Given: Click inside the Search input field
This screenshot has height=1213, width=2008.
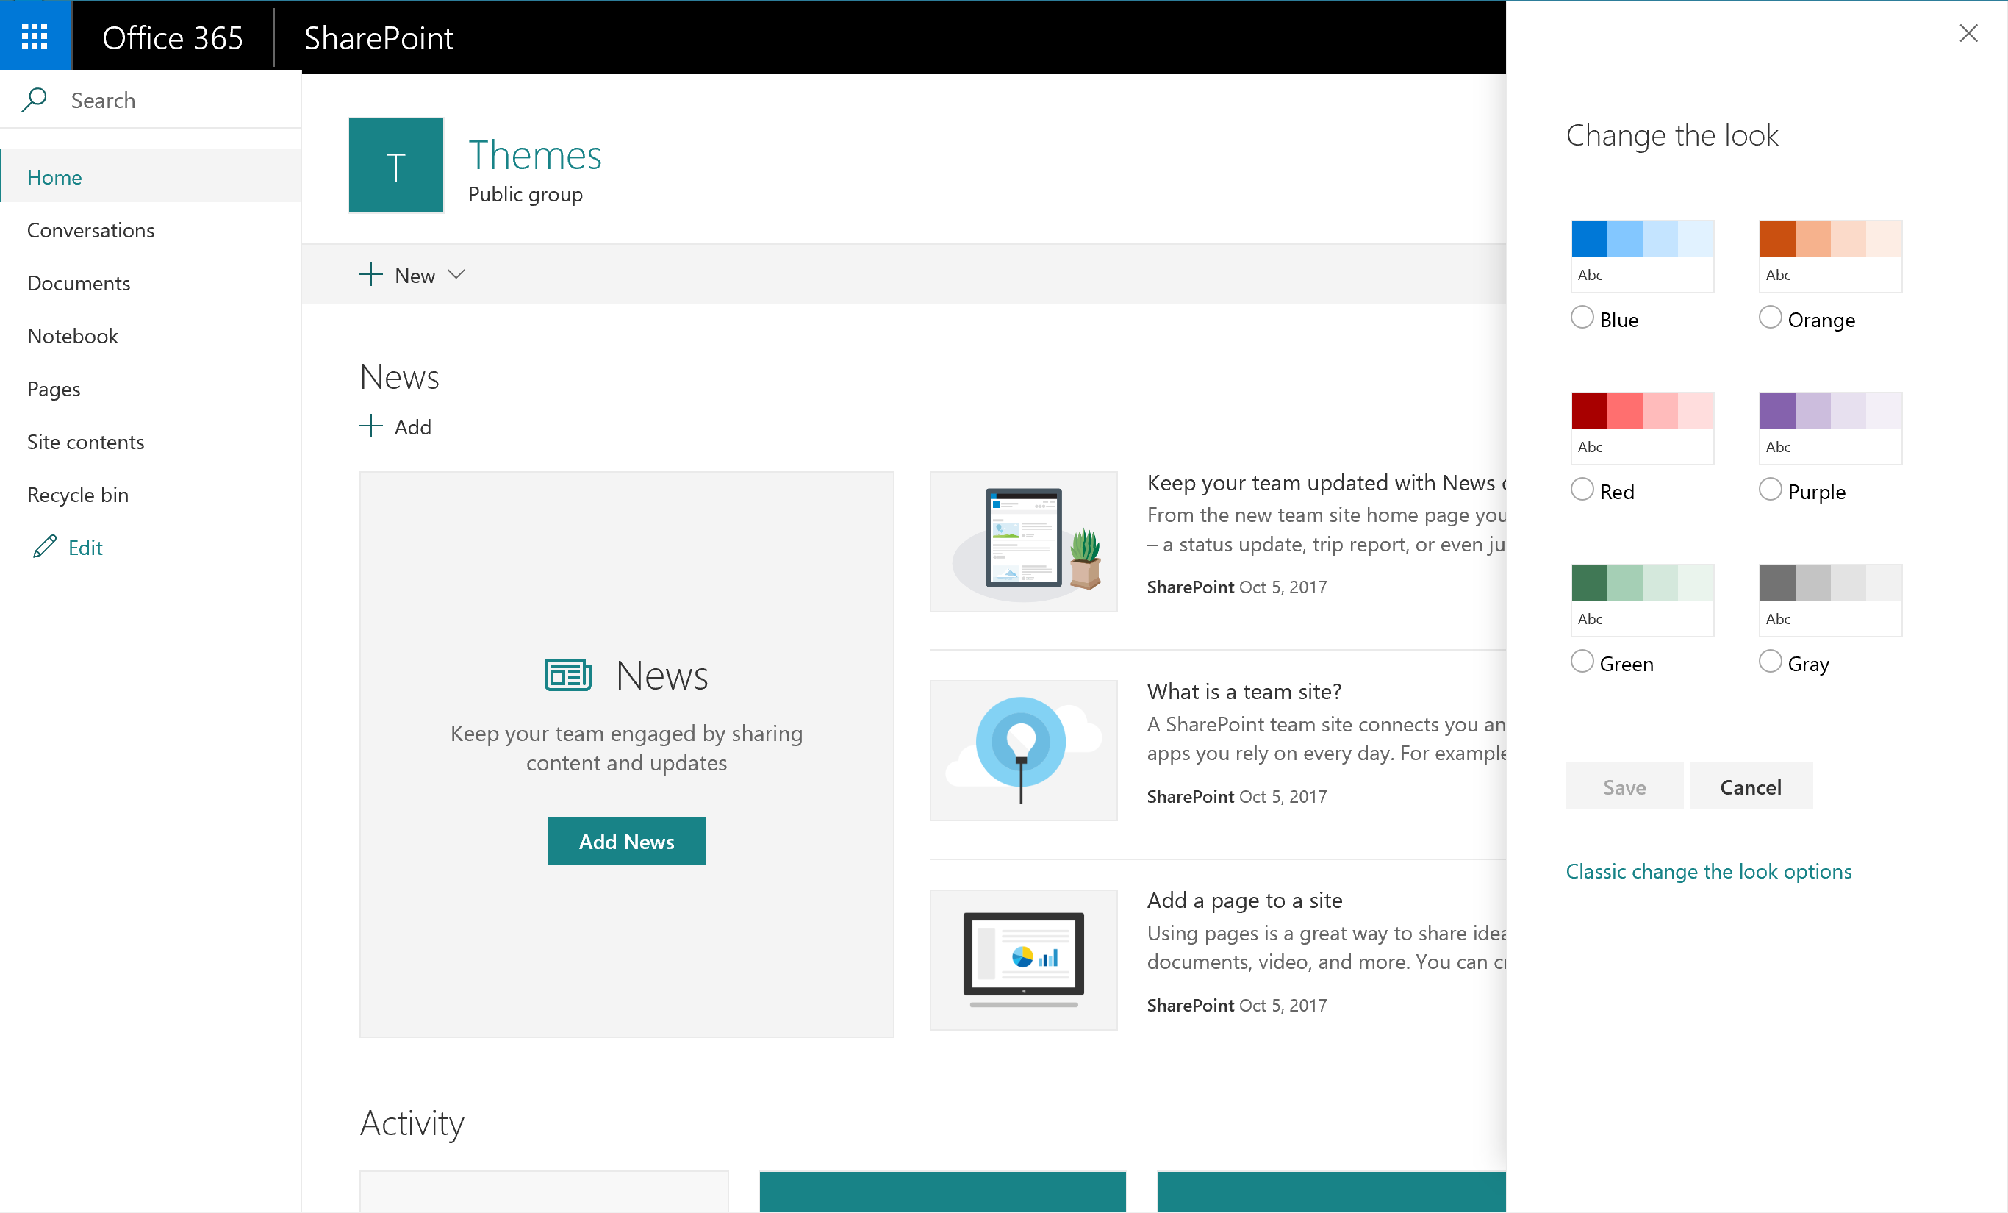Looking at the screenshot, I should 147,99.
